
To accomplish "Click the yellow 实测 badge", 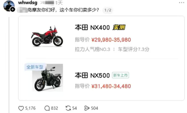I will (x=119, y=27).
